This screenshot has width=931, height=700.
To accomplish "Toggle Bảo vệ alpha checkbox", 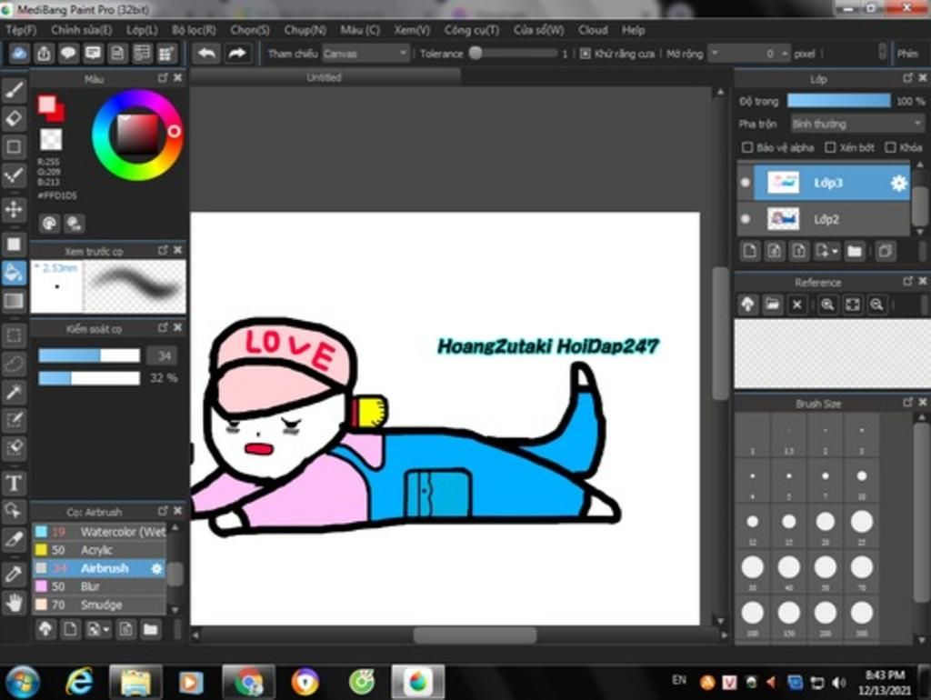I will click(747, 147).
